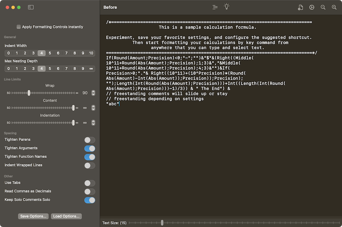Set Indent Width to 2
Image resolution: width=342 pixels, height=227 pixels.
click(25, 53)
